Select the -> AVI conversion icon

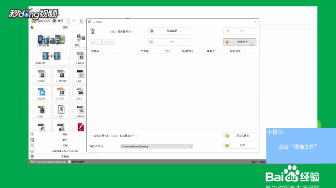pyautogui.click(x=42, y=111)
